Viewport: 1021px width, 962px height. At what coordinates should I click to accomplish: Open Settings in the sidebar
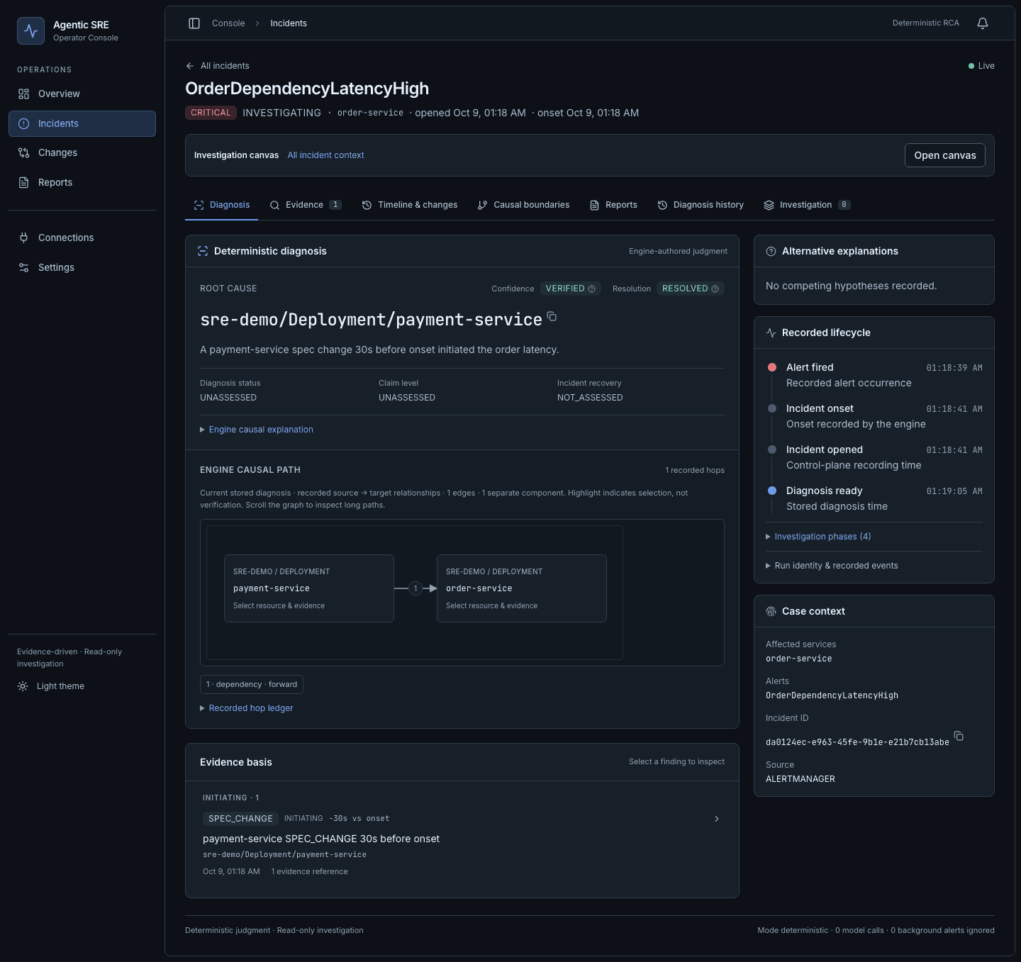pyautogui.click(x=82, y=267)
